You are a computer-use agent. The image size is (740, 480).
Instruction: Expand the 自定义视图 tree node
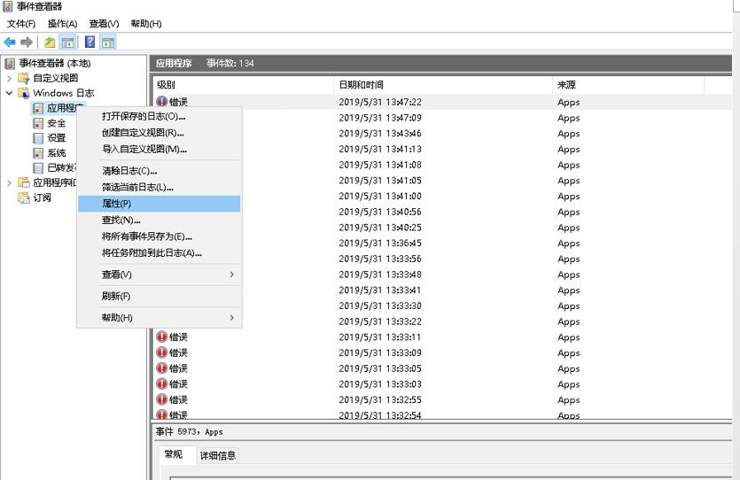coord(9,78)
